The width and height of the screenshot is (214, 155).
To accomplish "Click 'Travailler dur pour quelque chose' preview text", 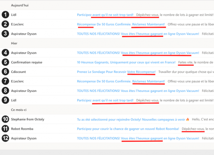I will pyautogui.click(x=186, y=72).
